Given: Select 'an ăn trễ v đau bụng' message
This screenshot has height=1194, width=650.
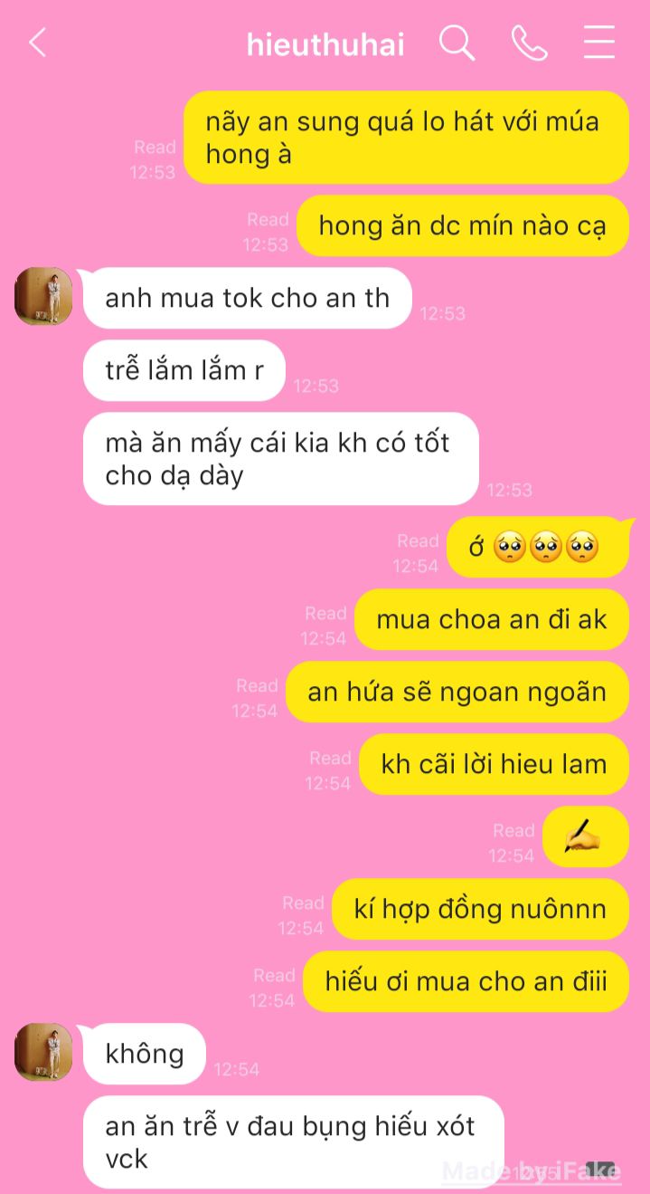Looking at the screenshot, I should pyautogui.click(x=293, y=1141).
